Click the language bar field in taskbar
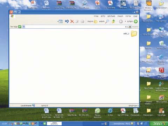 pyautogui.click(x=54, y=124)
